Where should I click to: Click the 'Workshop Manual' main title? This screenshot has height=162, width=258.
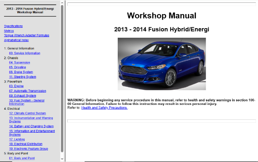[x=162, y=16]
